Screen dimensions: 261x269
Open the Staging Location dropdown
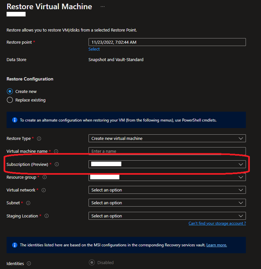point(167,216)
